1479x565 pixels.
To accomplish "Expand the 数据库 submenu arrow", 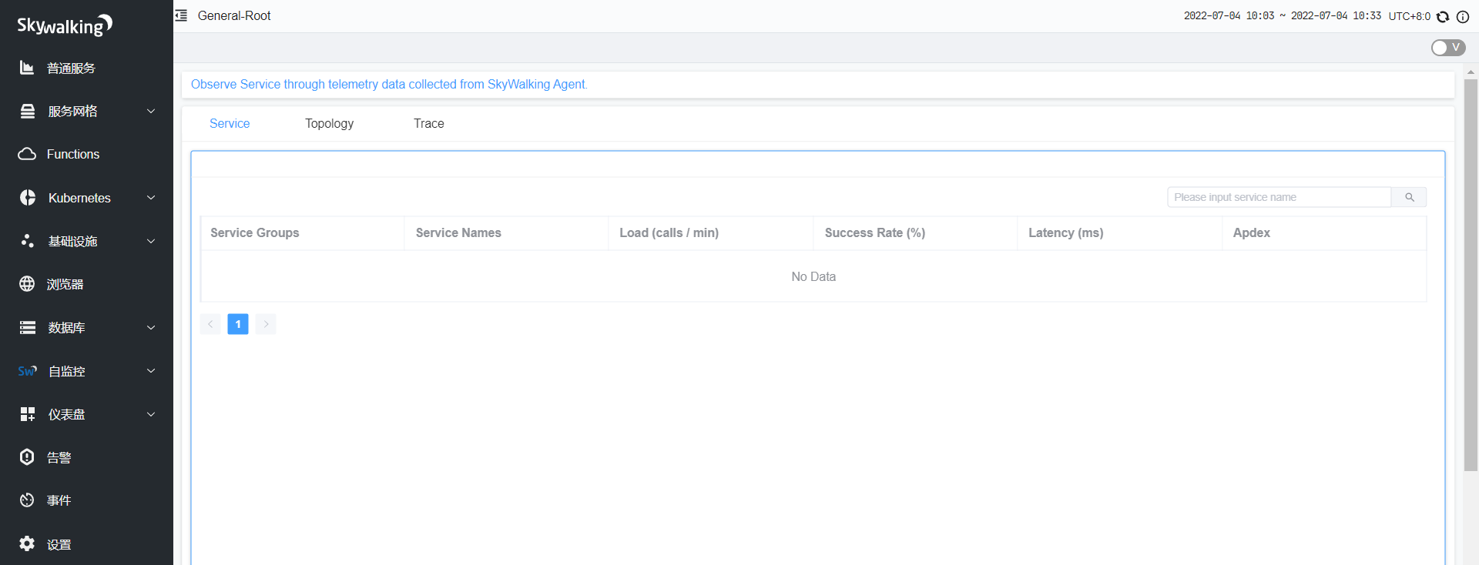I will pos(151,327).
